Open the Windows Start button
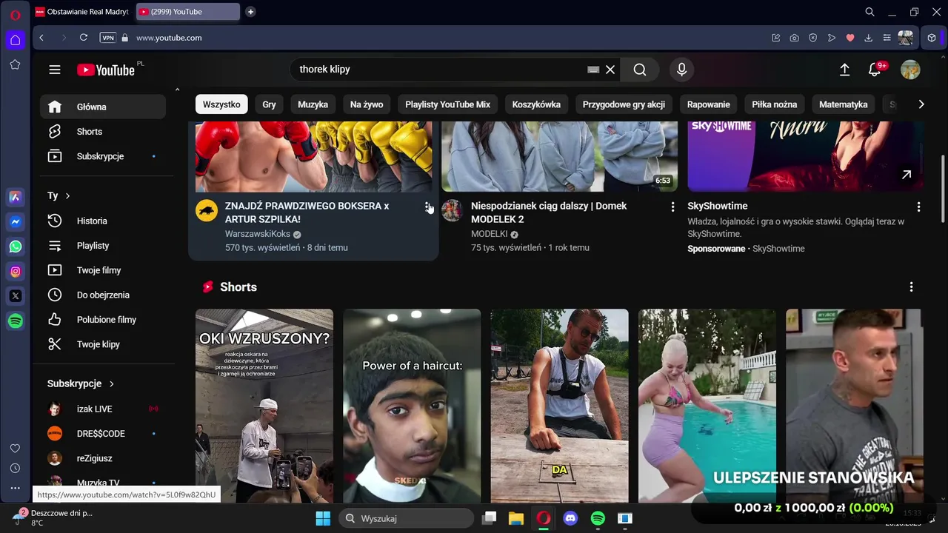The image size is (948, 533). (x=323, y=518)
